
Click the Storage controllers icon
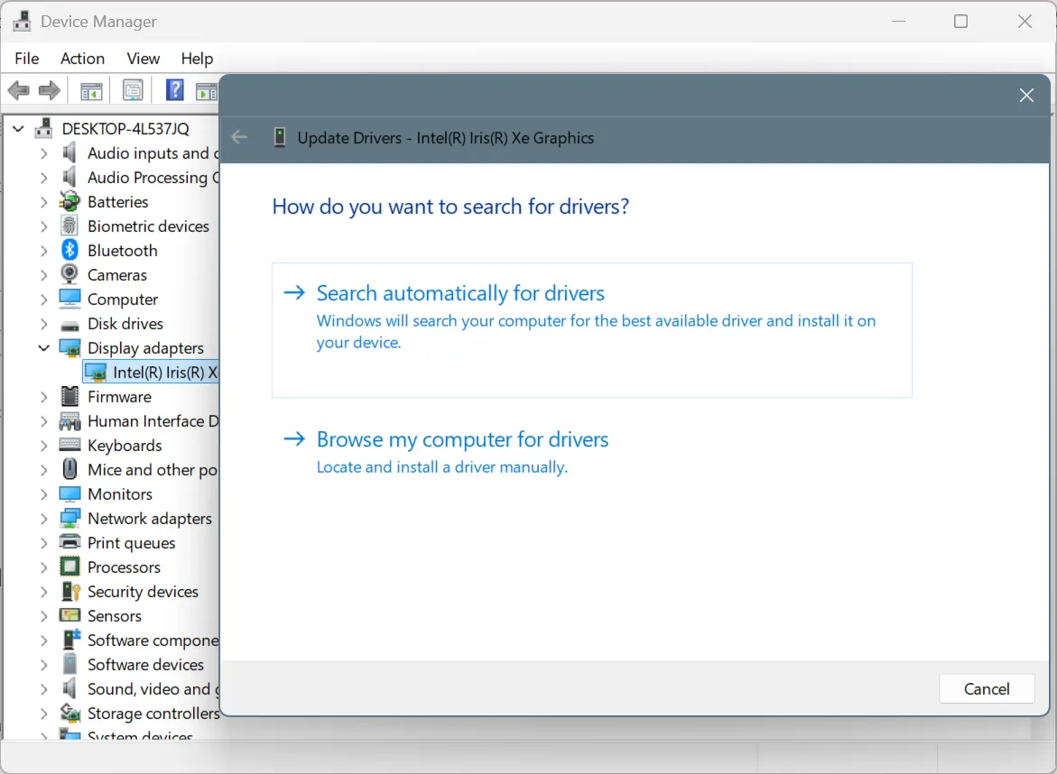70,712
